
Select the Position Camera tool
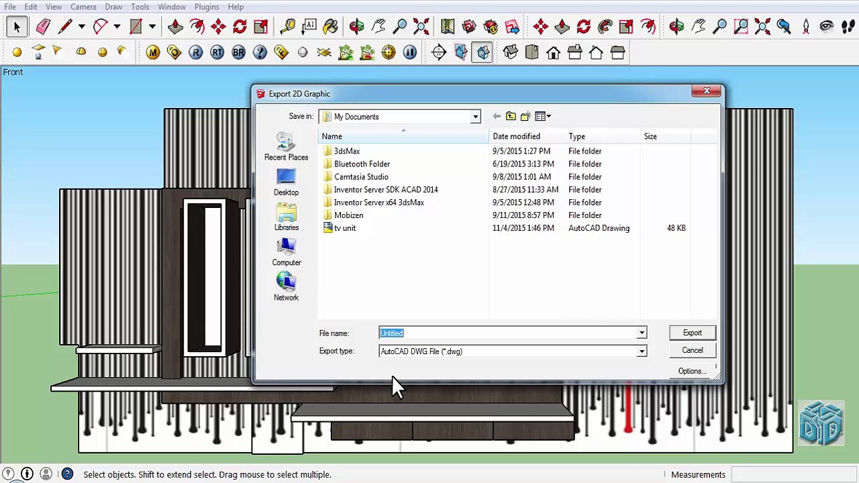point(805,27)
